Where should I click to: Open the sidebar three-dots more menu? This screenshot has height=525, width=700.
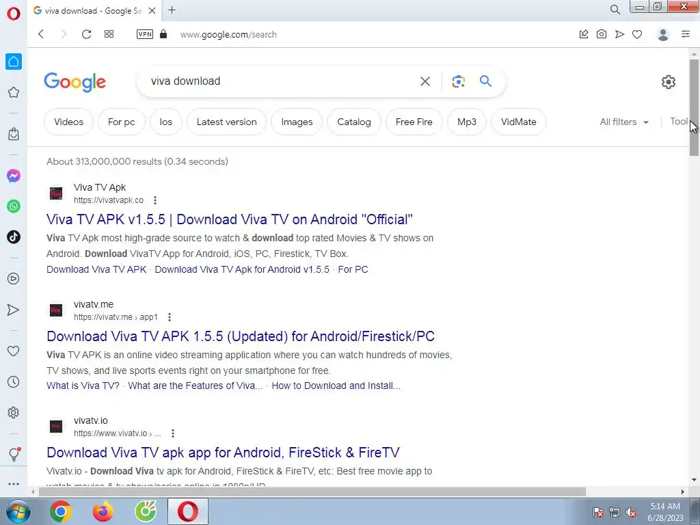pos(14,484)
